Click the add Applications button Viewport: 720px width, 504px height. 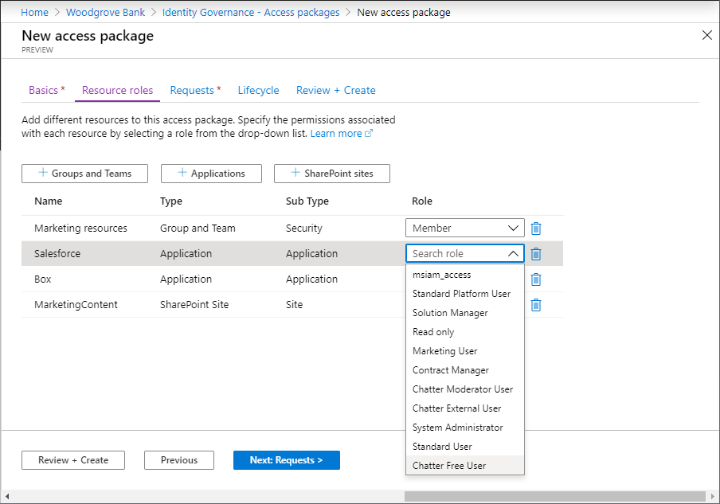click(x=211, y=174)
